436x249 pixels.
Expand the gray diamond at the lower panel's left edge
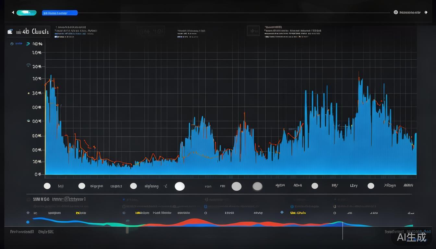(28, 213)
